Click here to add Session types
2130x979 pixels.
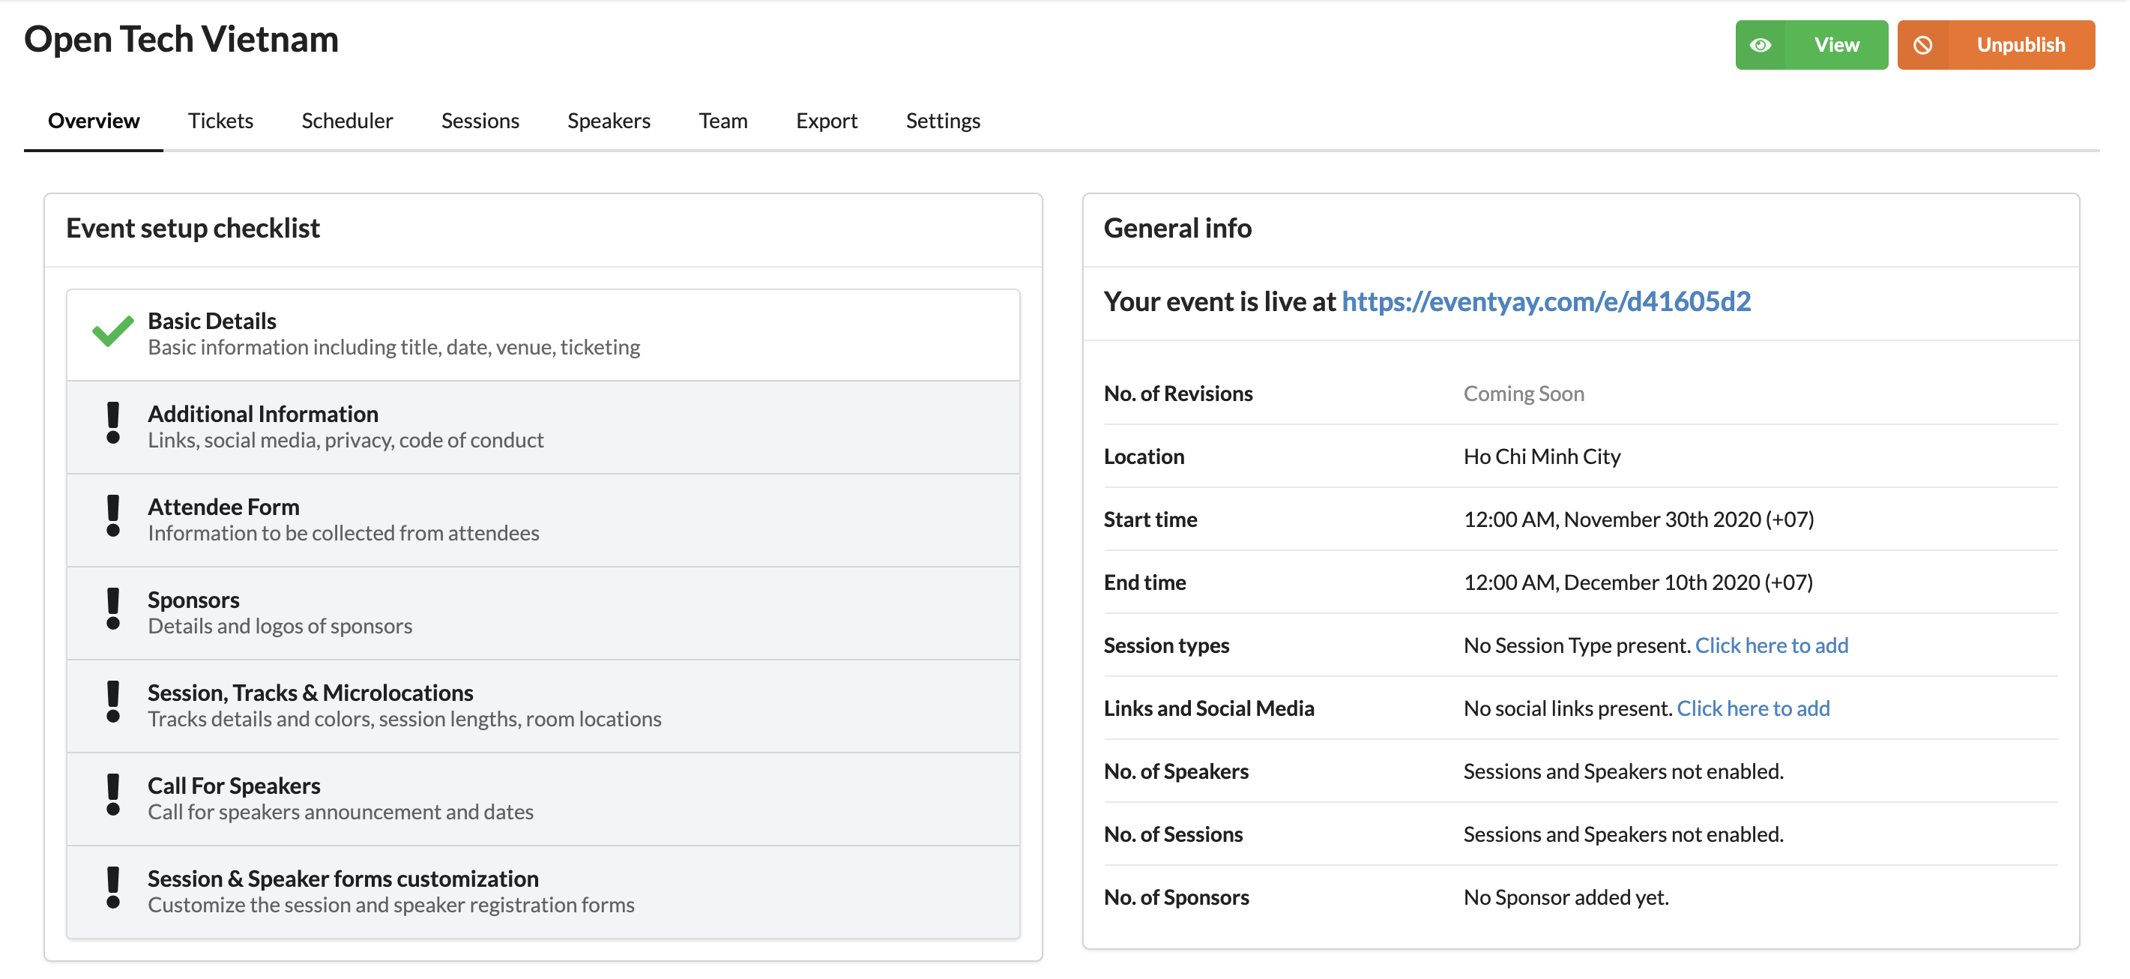[x=1772, y=645]
